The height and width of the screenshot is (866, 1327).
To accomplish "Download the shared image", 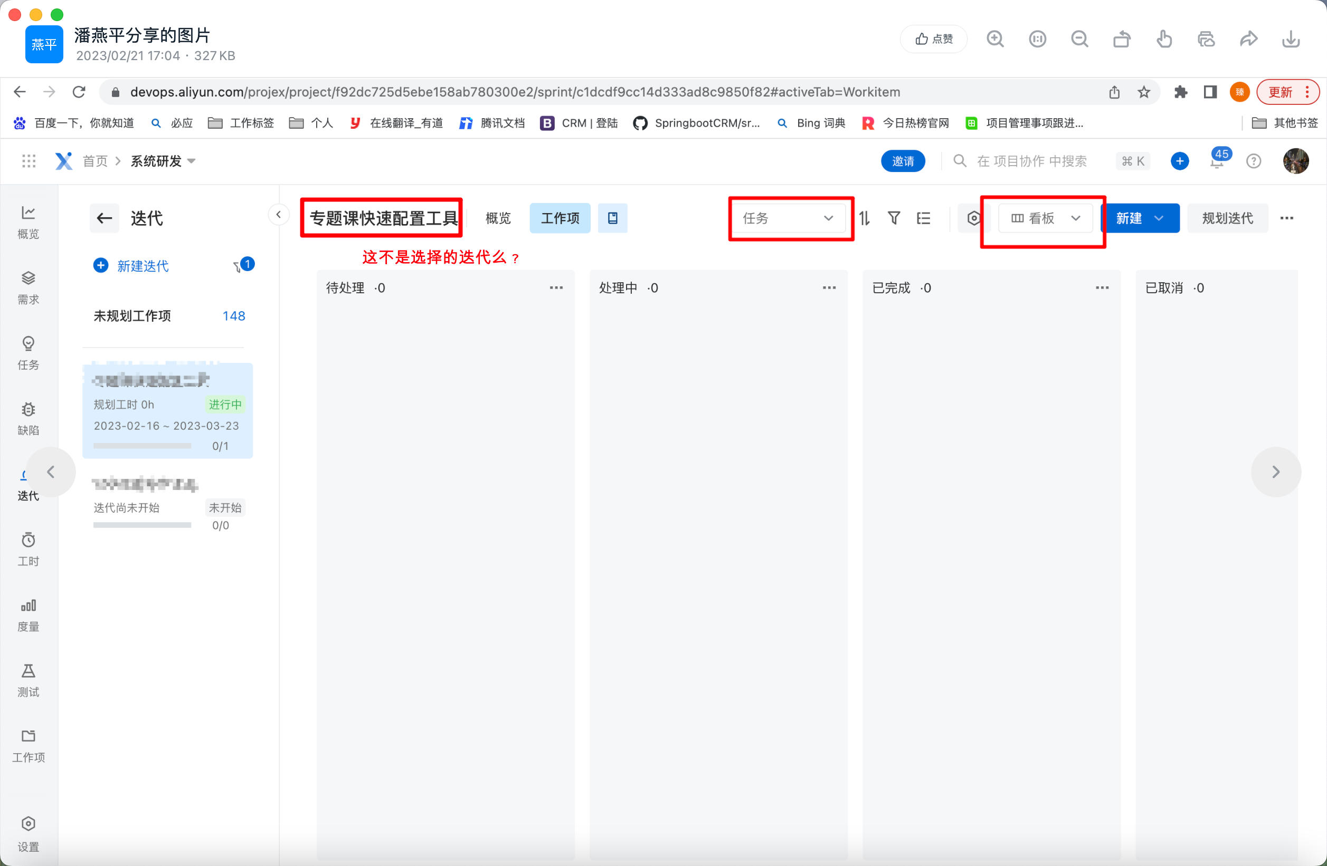I will tap(1291, 39).
